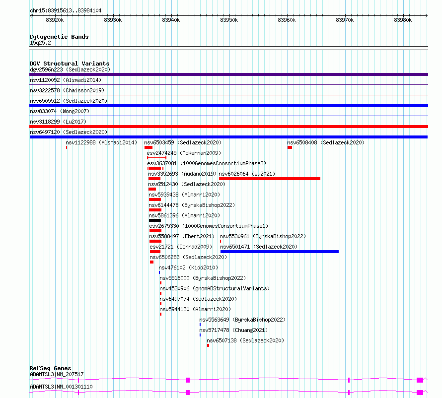Click the DGV Structural Variants track title
Viewport: 442px width, 398px height.
70,64
